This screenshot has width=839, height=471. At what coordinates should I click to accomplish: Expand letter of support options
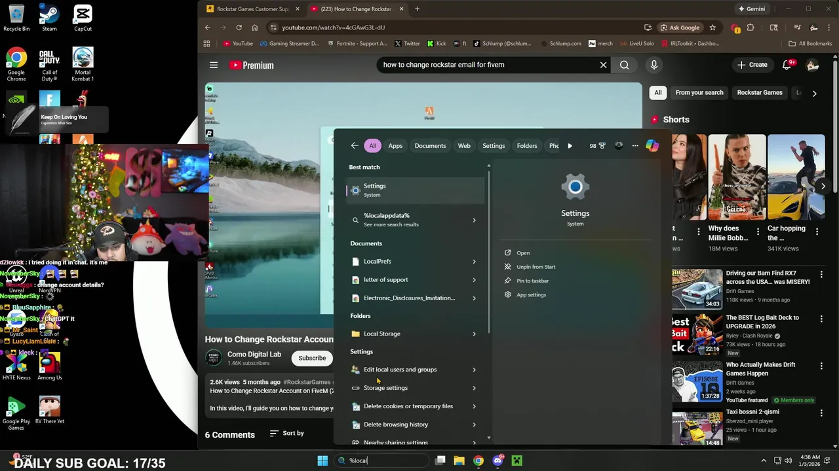click(x=474, y=280)
